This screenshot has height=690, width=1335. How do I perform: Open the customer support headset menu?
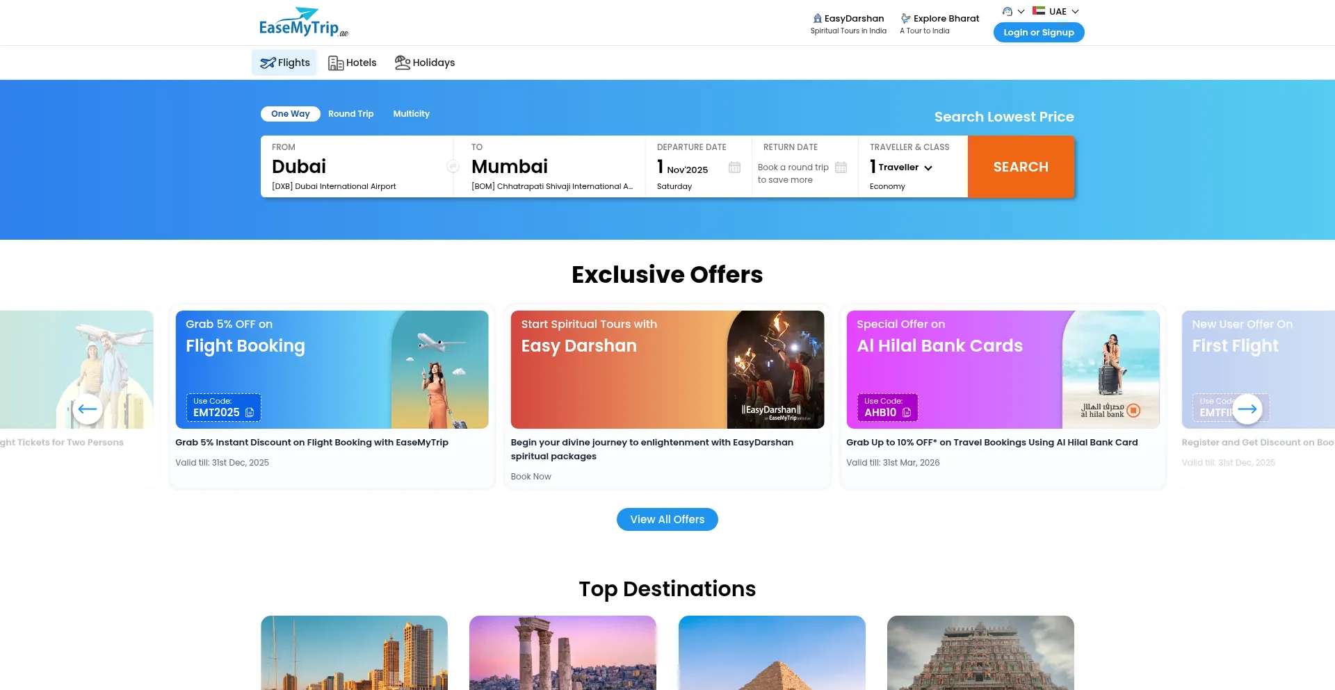click(1013, 11)
